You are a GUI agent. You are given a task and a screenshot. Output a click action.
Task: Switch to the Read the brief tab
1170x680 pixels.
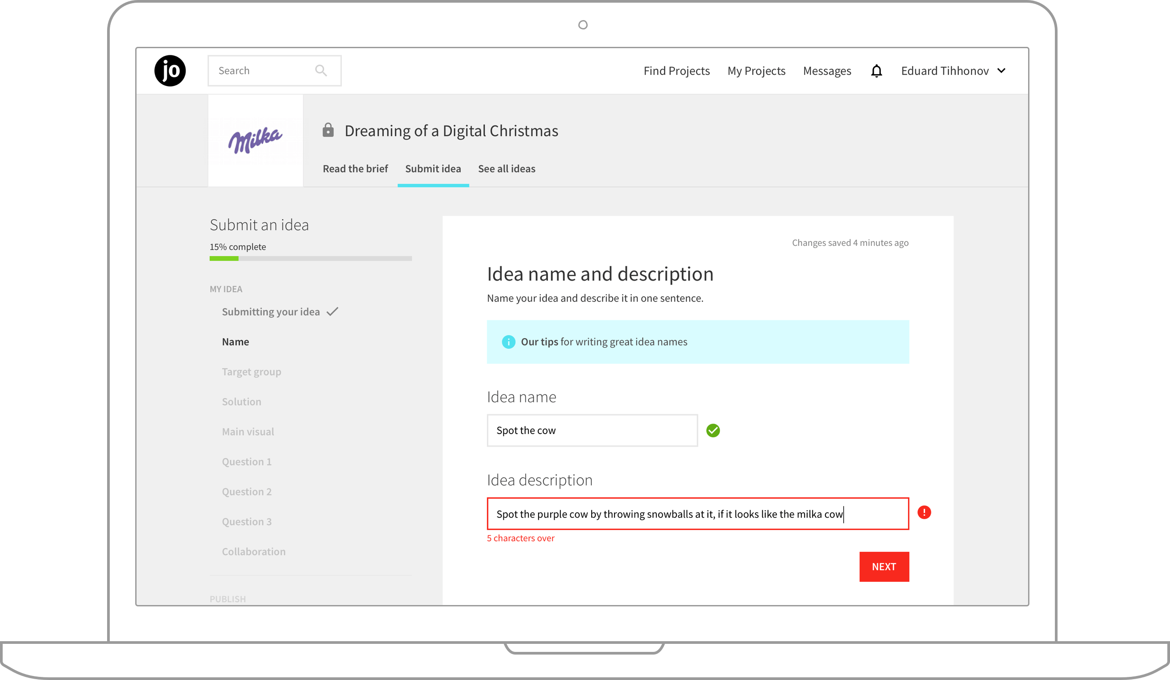click(x=355, y=169)
